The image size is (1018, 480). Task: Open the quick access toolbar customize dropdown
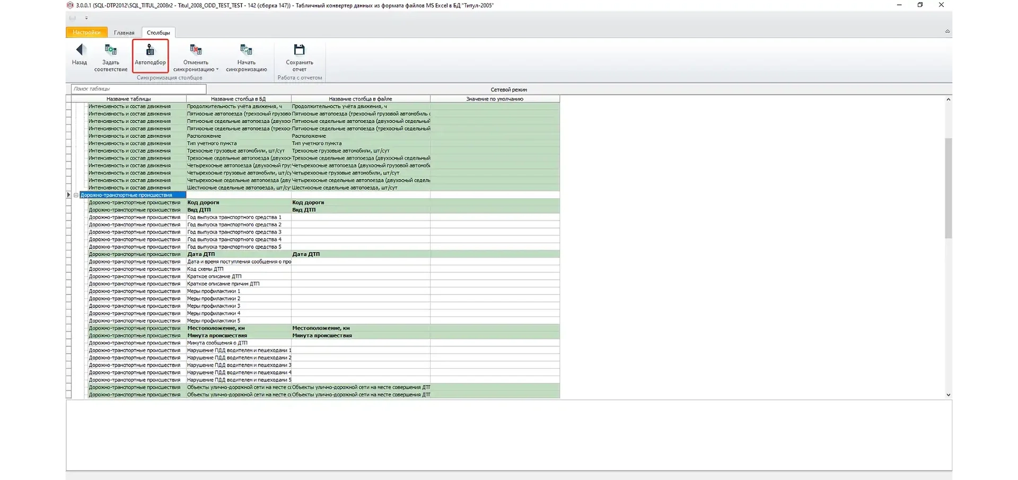[x=86, y=18]
